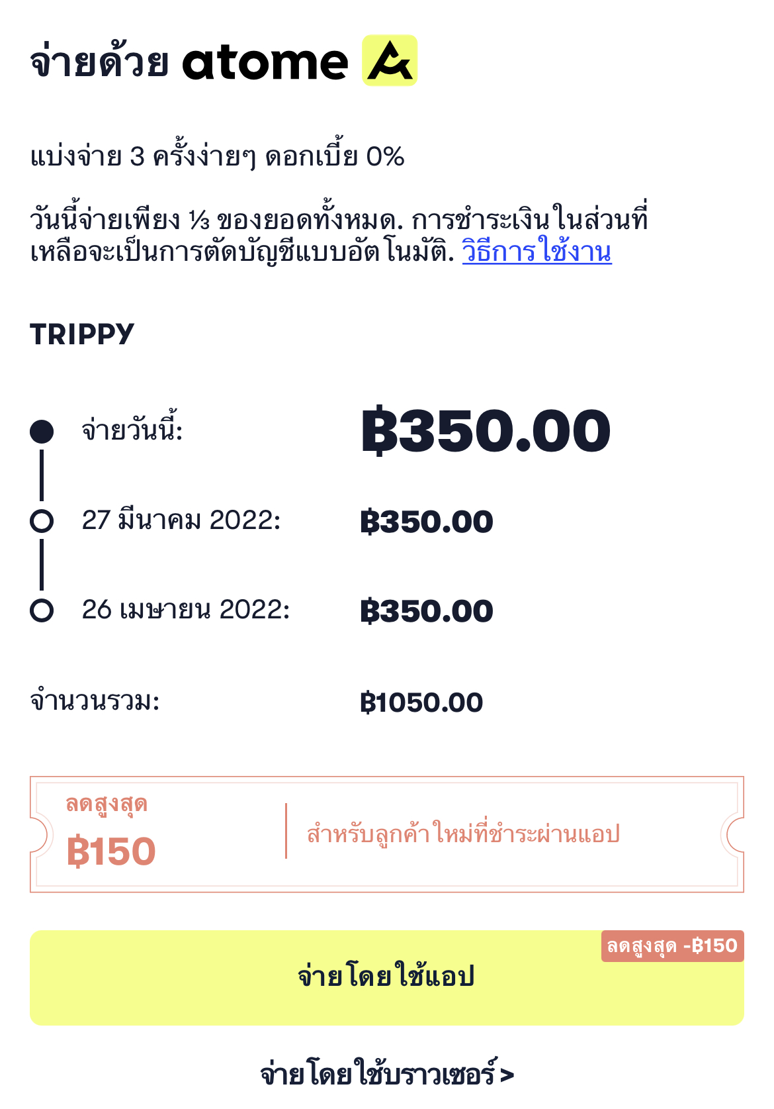
Task: Click the hollow circle for 27 มีนาคม 2022
Action: (42, 521)
